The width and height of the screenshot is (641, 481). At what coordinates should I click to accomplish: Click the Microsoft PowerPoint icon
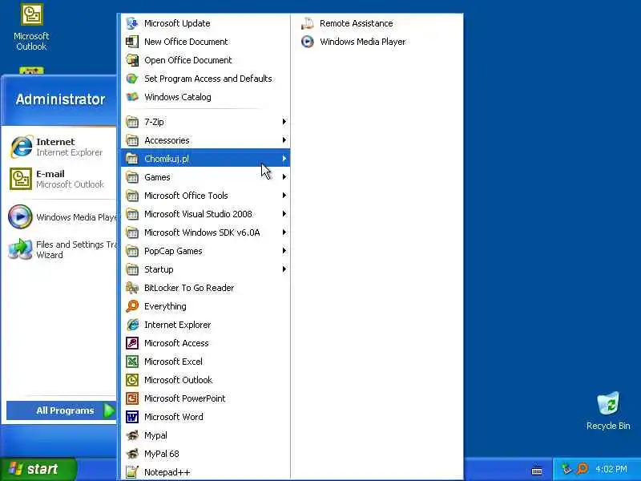132,398
